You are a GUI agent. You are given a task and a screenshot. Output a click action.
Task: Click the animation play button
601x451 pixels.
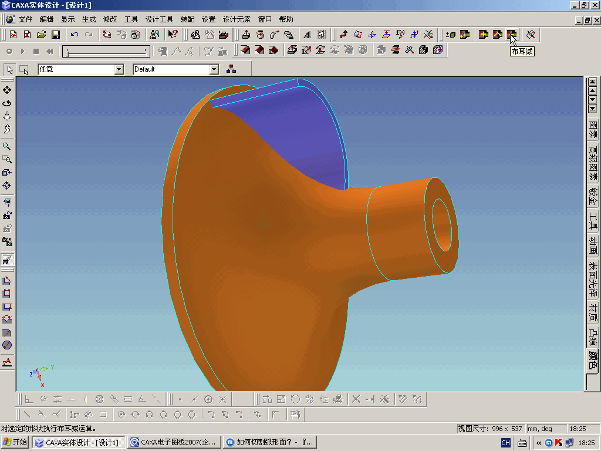(x=23, y=52)
